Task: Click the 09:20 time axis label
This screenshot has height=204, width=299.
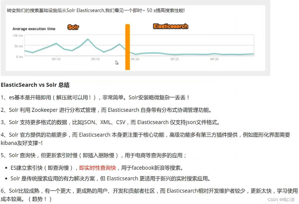Action: [135, 59]
